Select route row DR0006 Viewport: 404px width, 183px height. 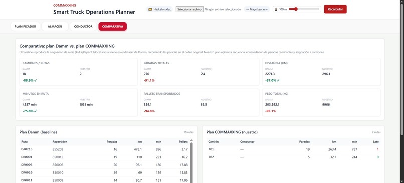click(105, 165)
